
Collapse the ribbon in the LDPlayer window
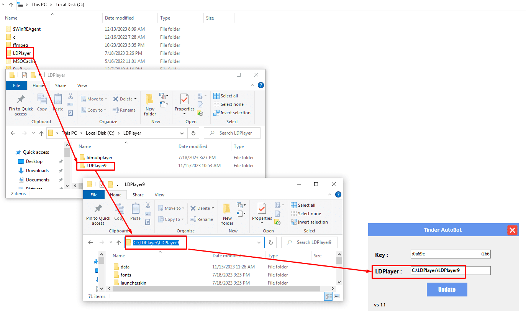tap(253, 86)
